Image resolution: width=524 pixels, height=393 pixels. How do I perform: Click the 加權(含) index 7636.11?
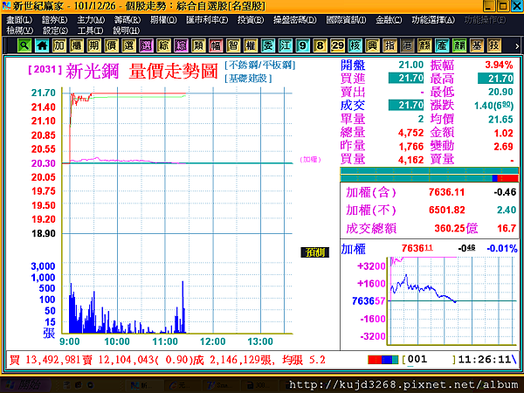coord(446,192)
